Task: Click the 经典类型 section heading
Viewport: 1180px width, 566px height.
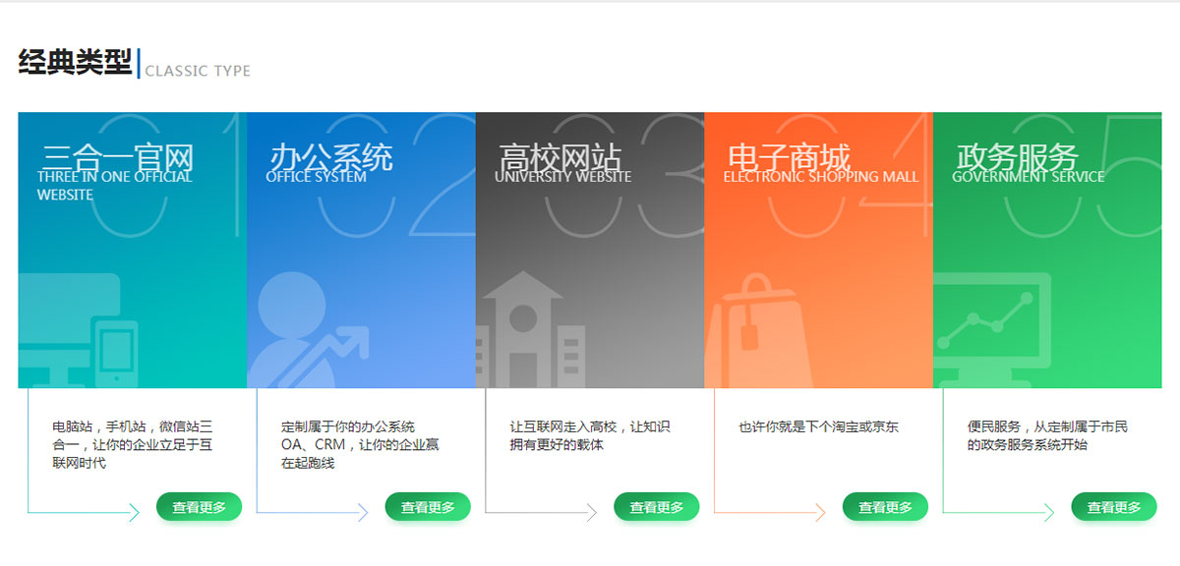Action: point(75,63)
